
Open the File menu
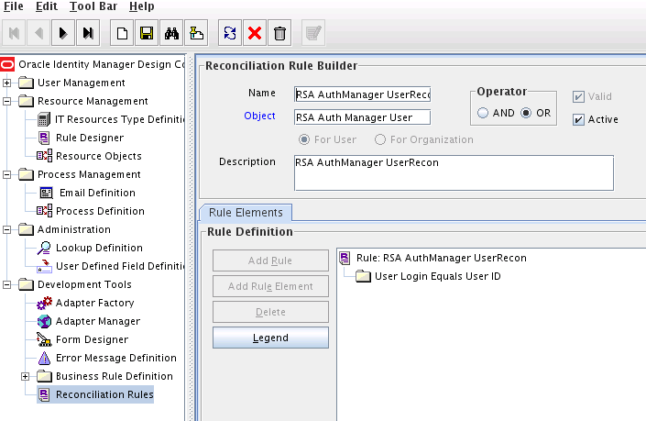(14, 6)
